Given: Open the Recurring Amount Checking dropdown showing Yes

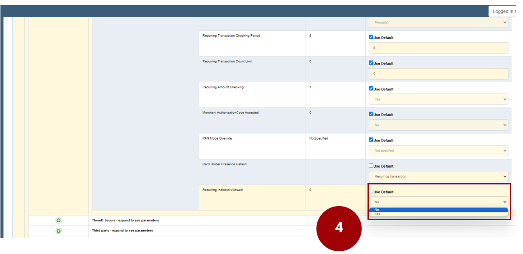Looking at the screenshot, I should coord(438,99).
